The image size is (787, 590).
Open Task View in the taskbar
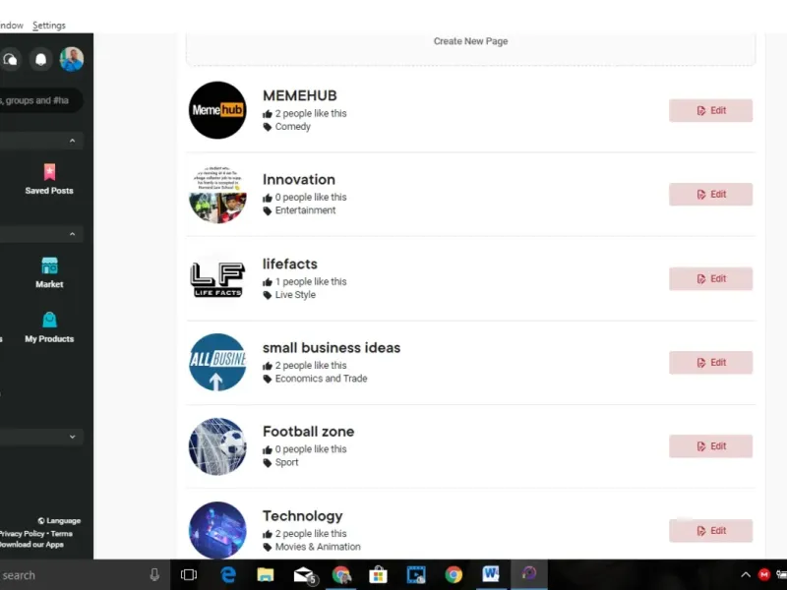click(x=189, y=574)
